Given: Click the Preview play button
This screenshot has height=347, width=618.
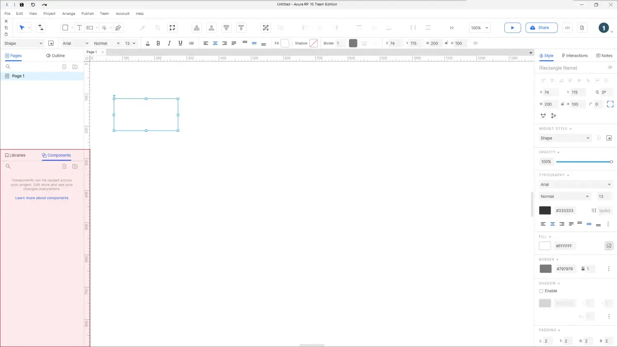Looking at the screenshot, I should point(513,28).
